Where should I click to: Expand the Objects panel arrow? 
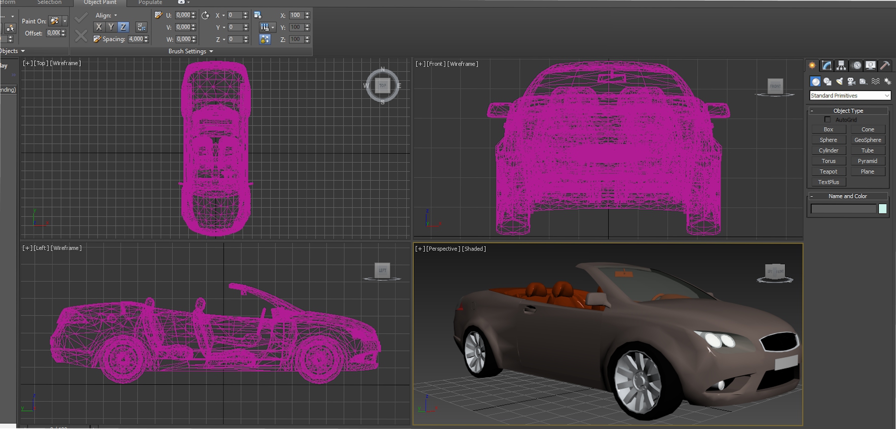point(23,51)
